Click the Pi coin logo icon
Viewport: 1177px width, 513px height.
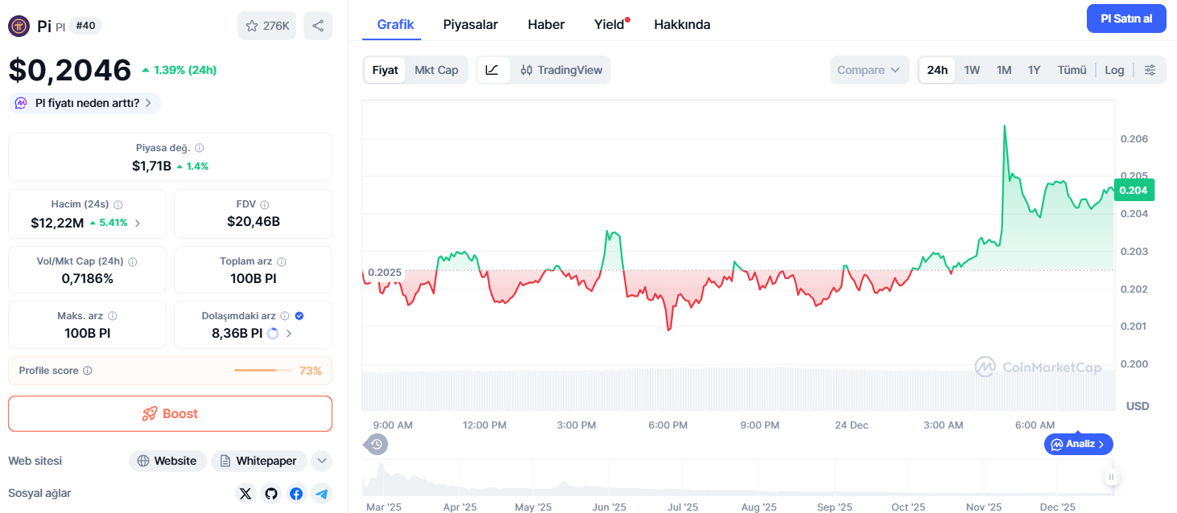pos(19,26)
